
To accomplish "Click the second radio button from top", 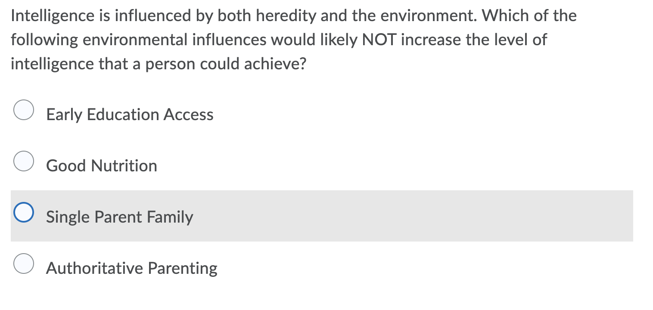I will [24, 161].
